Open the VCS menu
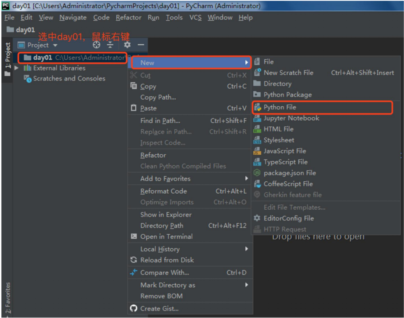This screenshot has height=318, width=404. click(x=195, y=18)
